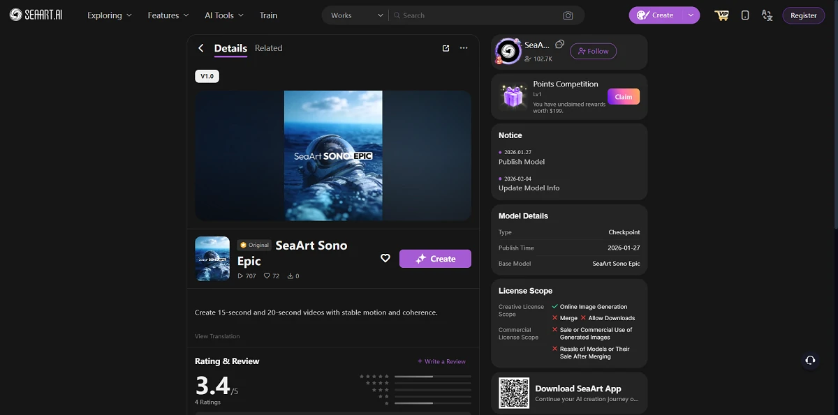Click the mobile app icon in top bar
The width and height of the screenshot is (838, 415).
point(744,15)
